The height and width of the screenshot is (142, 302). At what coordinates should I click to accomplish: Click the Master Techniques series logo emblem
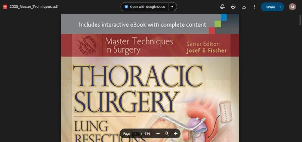(x=87, y=45)
